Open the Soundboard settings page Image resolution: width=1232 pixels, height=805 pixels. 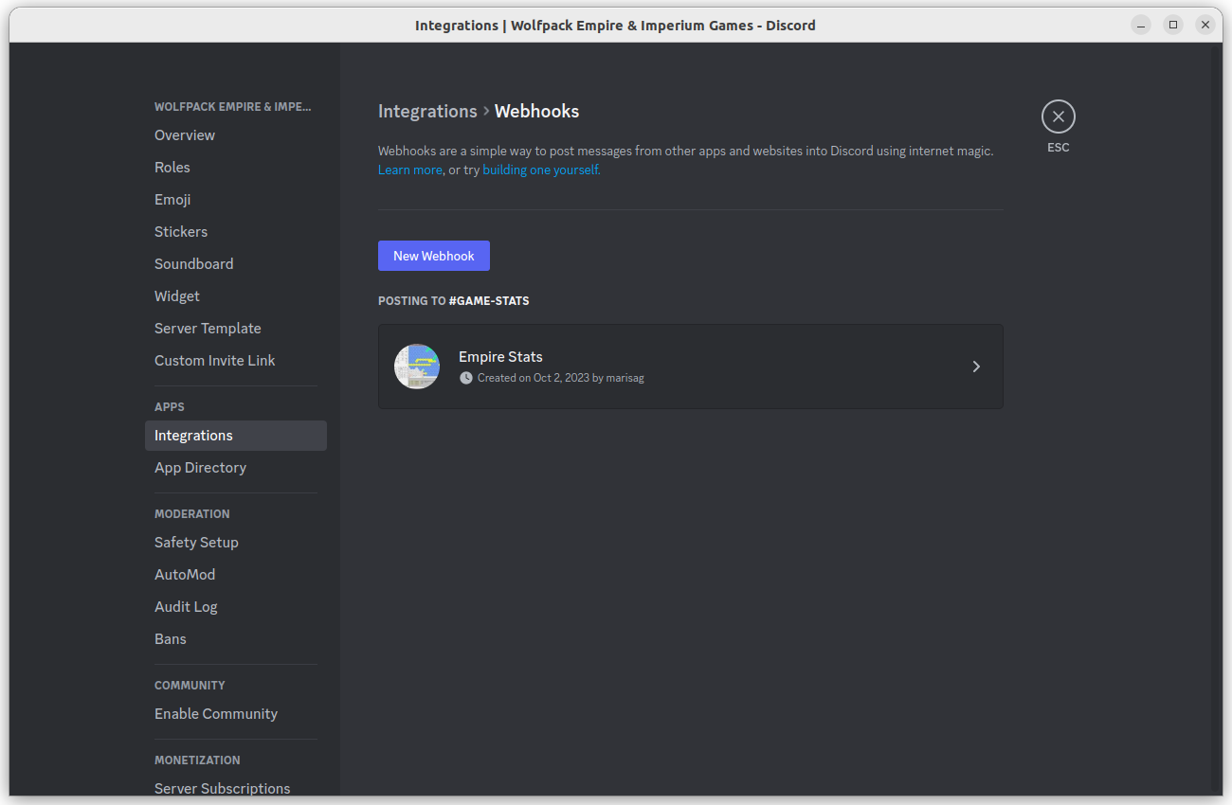click(236, 264)
